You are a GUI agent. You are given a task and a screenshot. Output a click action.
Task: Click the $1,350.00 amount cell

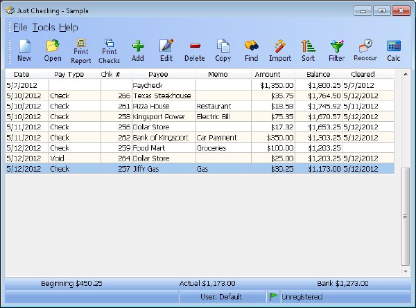[273, 85]
